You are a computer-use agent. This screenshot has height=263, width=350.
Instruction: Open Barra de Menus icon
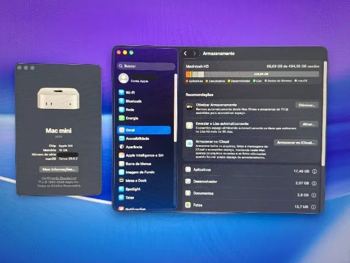(x=121, y=164)
